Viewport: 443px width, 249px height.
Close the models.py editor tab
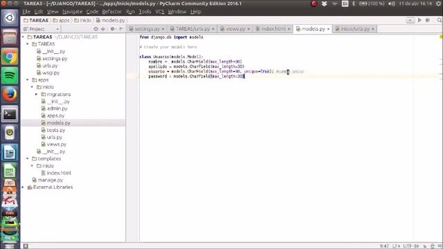pyautogui.click(x=328, y=29)
